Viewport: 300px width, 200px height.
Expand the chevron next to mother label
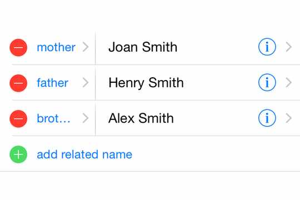[x=86, y=47]
